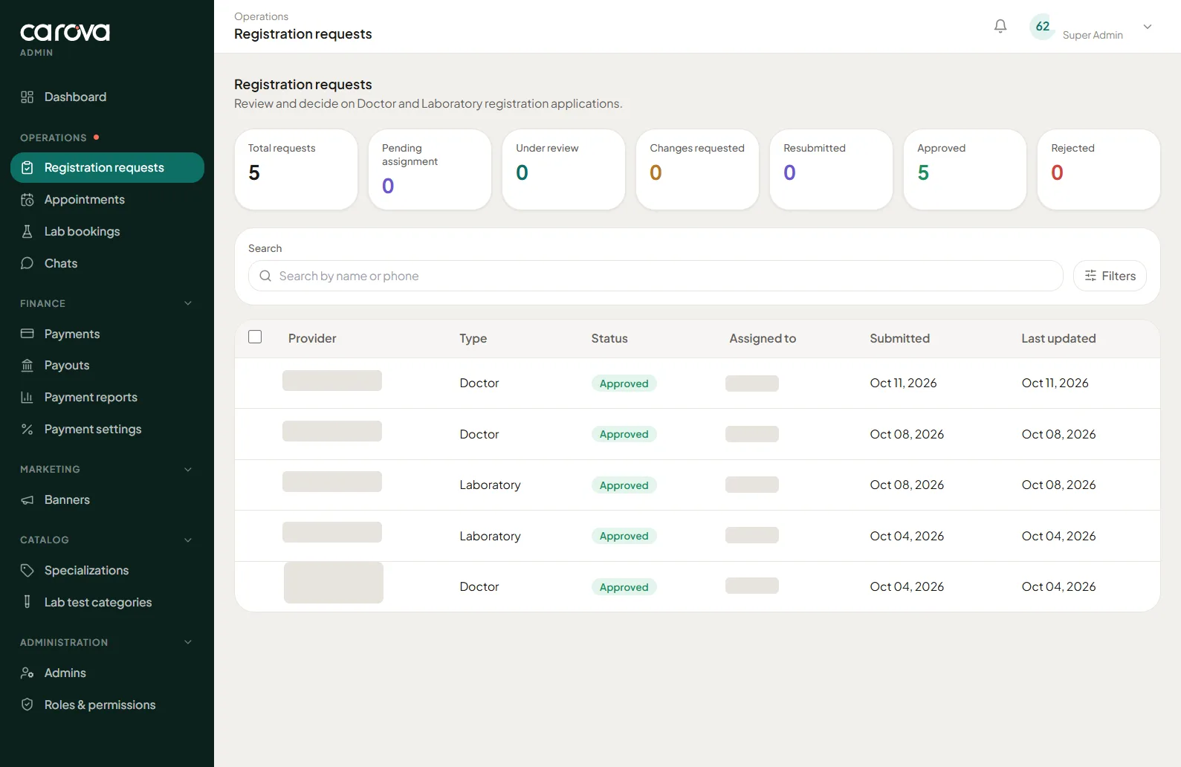1181x767 pixels.
Task: Click the Operations breadcrumb text
Action: [261, 16]
